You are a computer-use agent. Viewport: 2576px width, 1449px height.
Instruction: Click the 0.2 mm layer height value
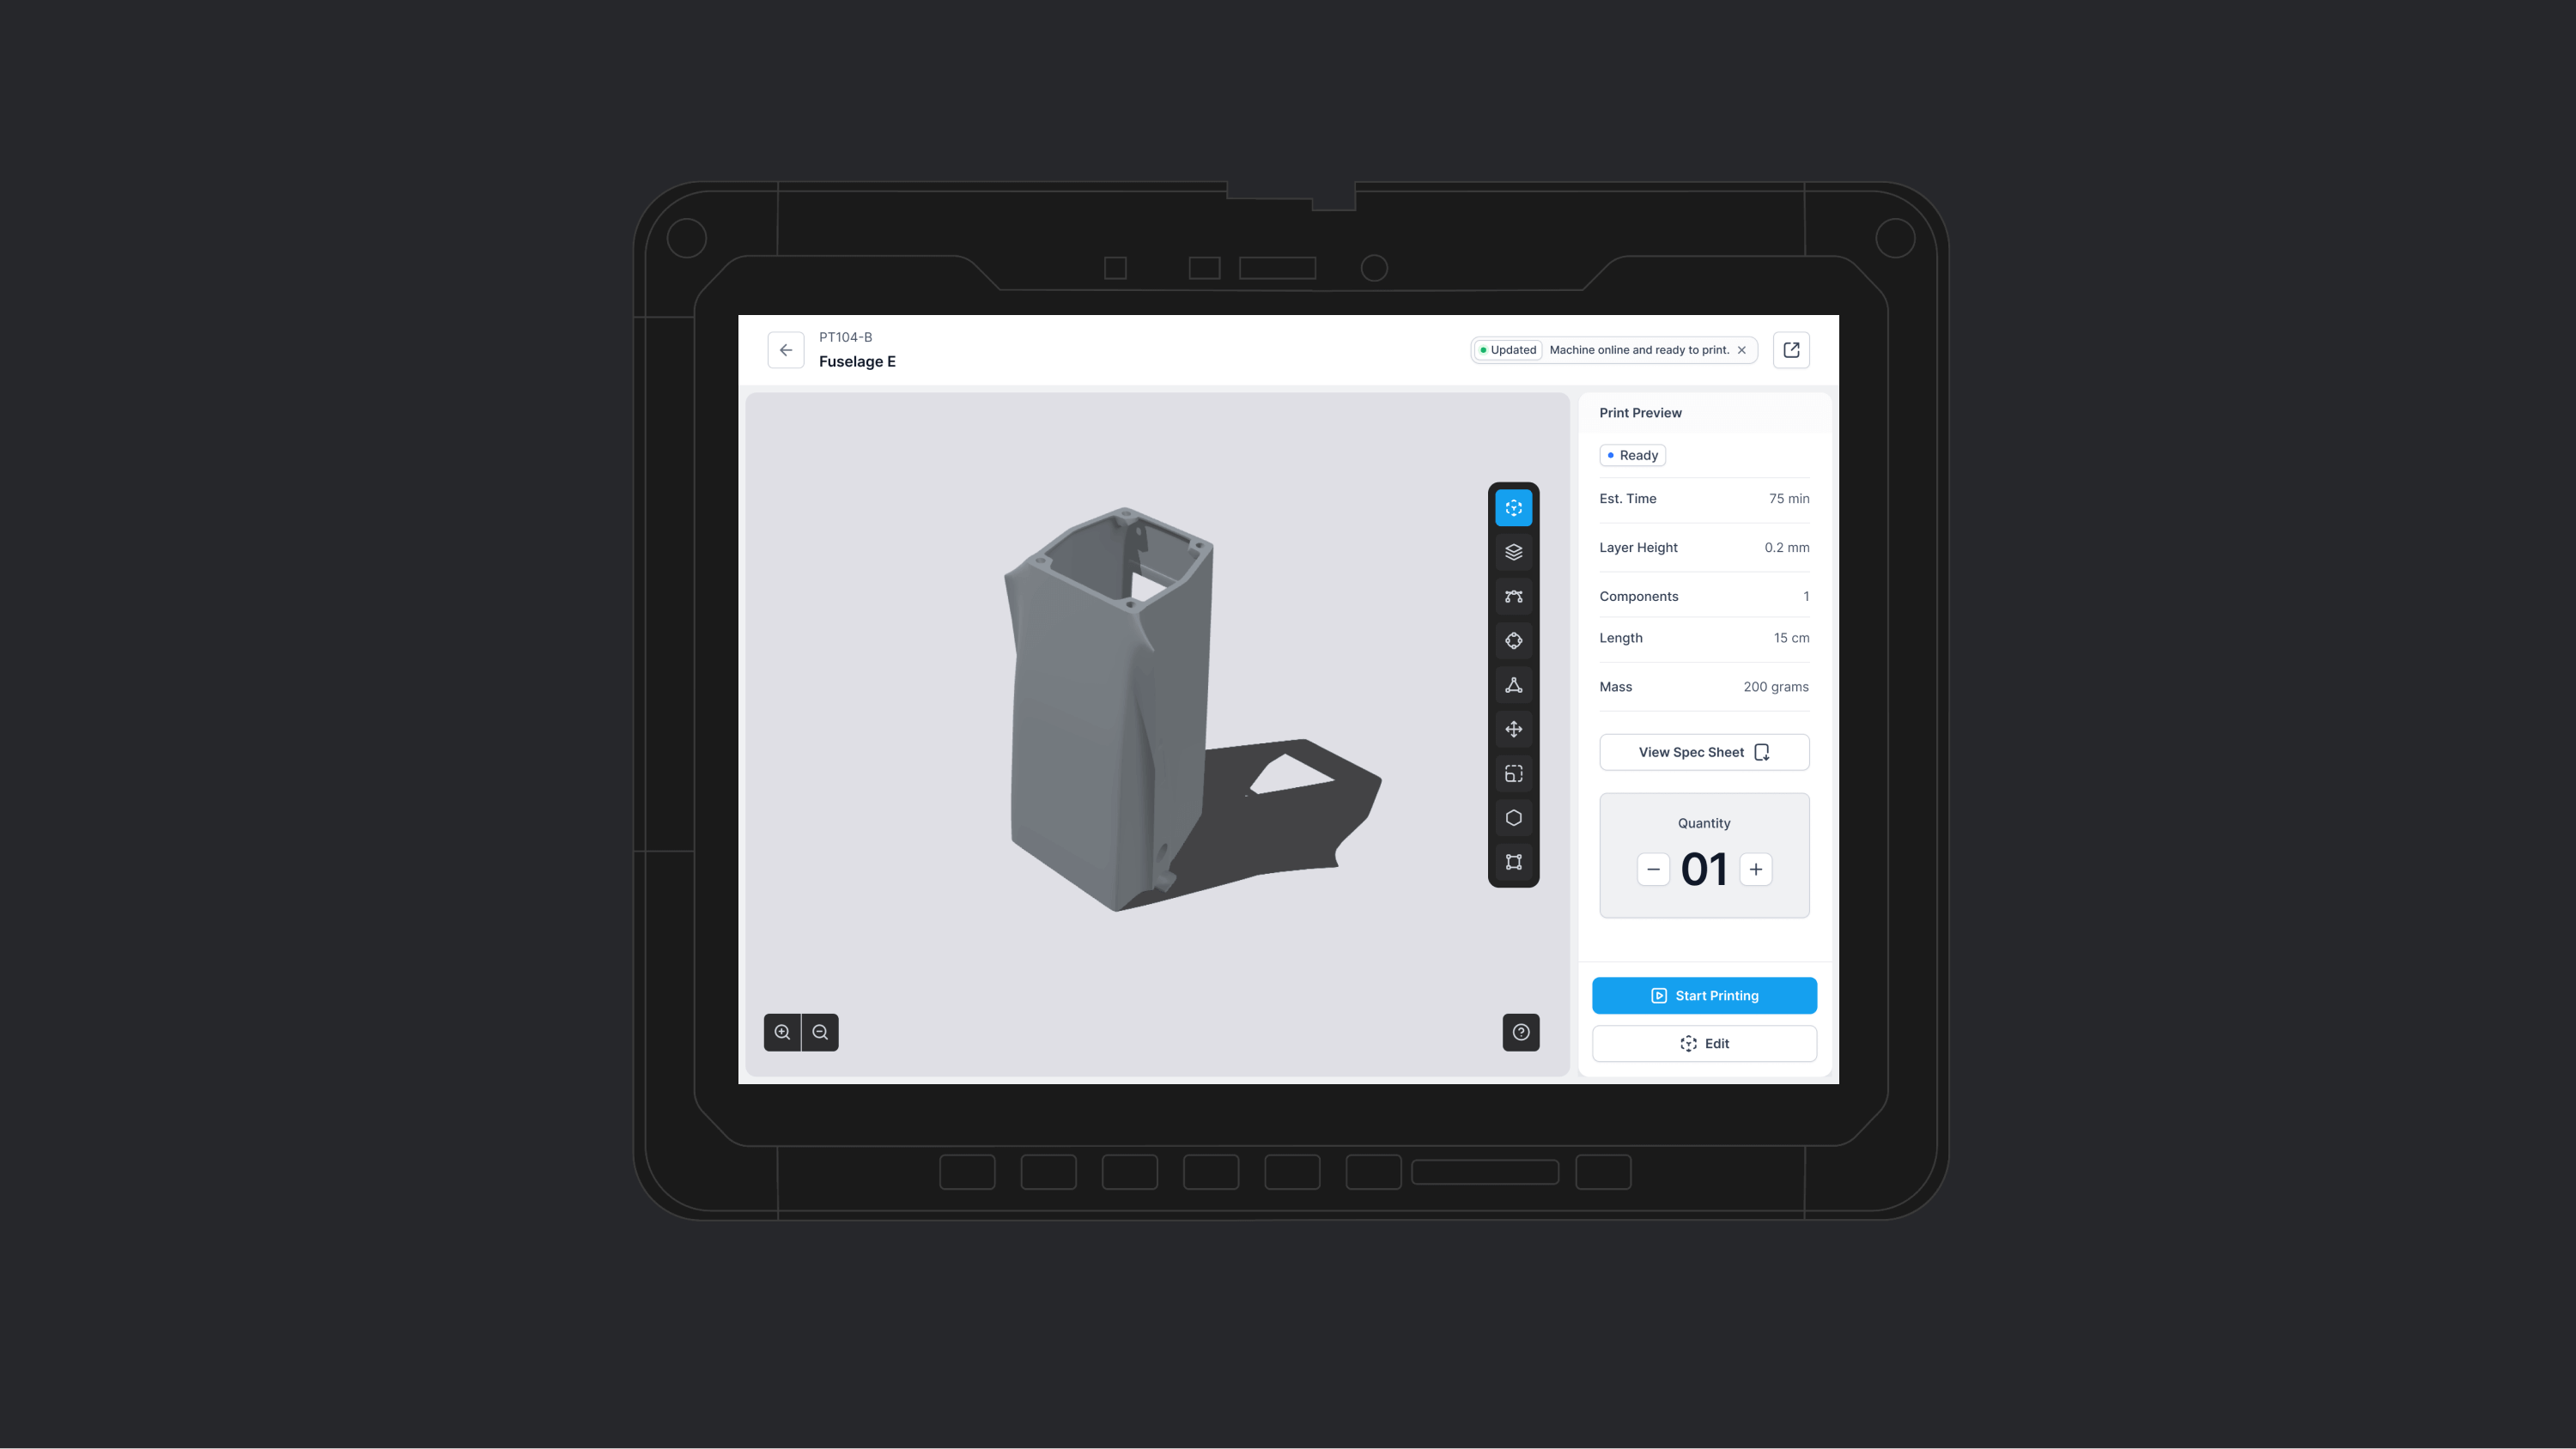1787,548
